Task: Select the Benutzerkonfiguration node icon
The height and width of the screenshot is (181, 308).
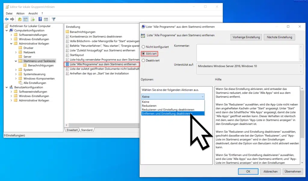Action: (x=11, y=87)
